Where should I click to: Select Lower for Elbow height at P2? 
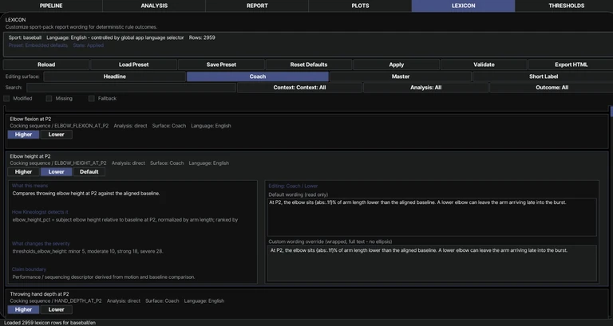tap(57, 172)
